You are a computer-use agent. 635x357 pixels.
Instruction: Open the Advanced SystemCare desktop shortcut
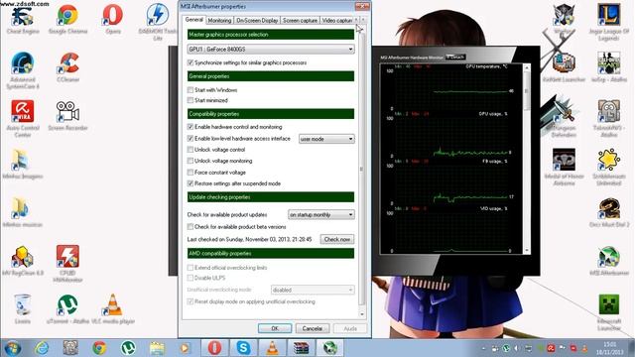click(x=23, y=70)
